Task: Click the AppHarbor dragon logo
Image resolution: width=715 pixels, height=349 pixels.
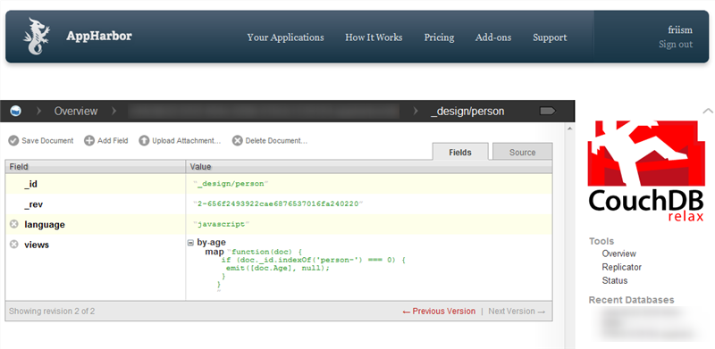Action: click(36, 37)
